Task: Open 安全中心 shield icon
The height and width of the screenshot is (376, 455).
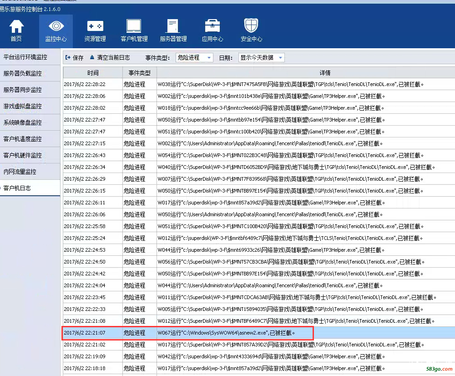Action: (x=251, y=30)
